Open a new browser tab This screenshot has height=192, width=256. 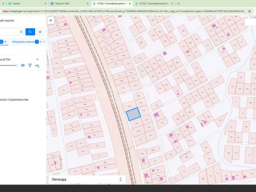(179, 4)
